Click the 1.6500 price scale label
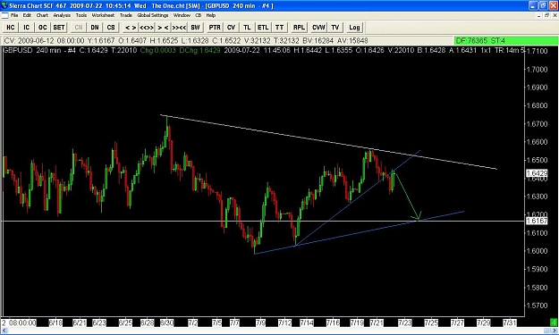The image size is (559, 335). point(537,160)
